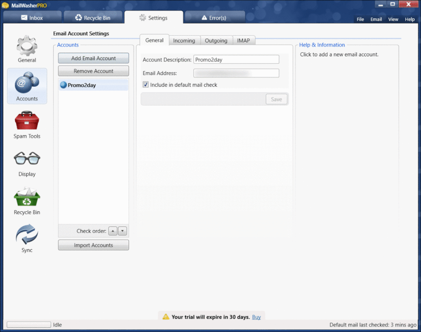Image resolution: width=421 pixels, height=332 pixels.
Task: Click the Account Description field
Action: pos(236,60)
